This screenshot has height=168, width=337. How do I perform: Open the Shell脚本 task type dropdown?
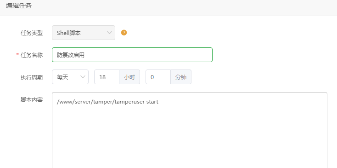click(84, 33)
